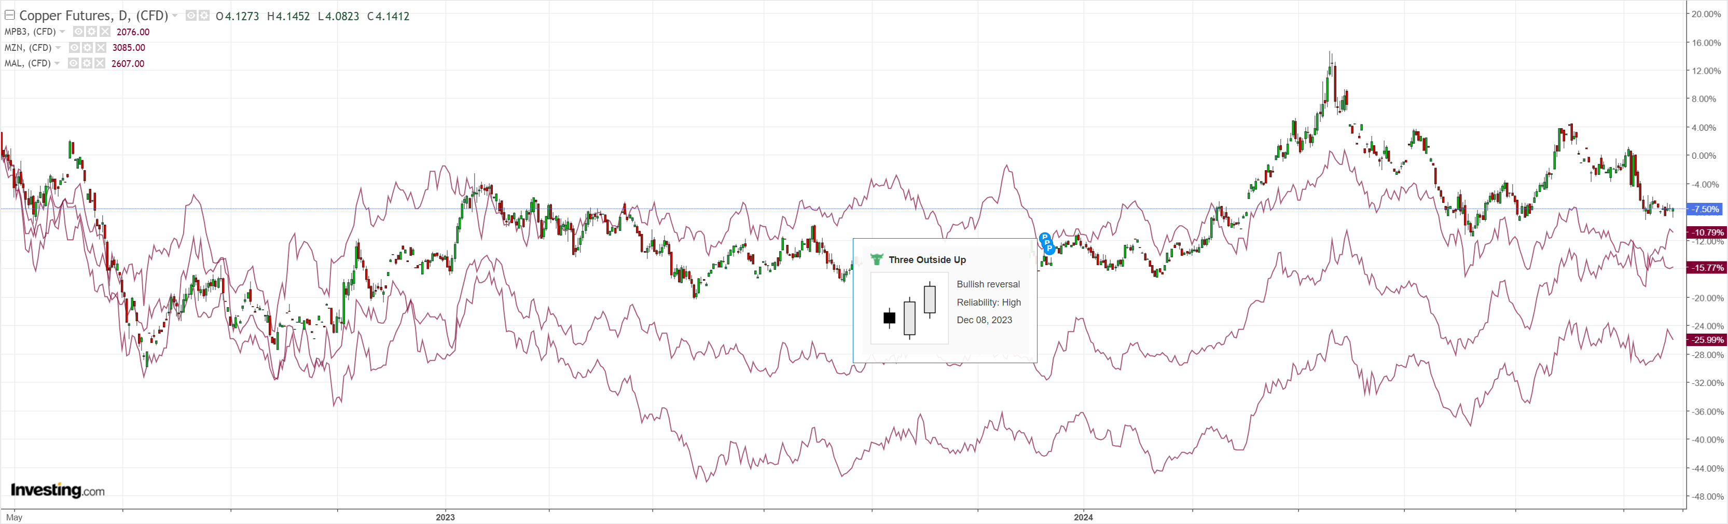Remove the MZN comparison series
Screen dimensions: 1728x524
(x=101, y=48)
